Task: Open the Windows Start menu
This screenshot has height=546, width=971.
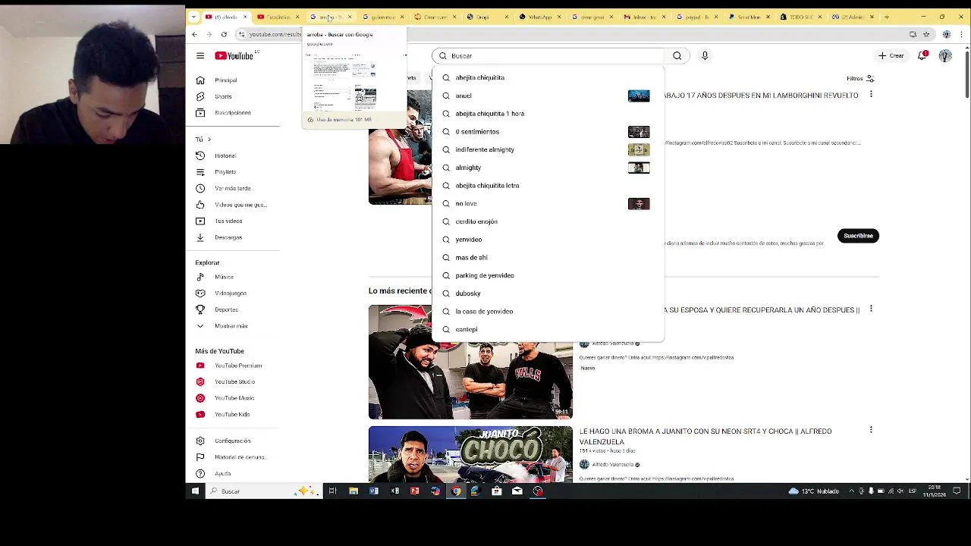Action: tap(195, 491)
